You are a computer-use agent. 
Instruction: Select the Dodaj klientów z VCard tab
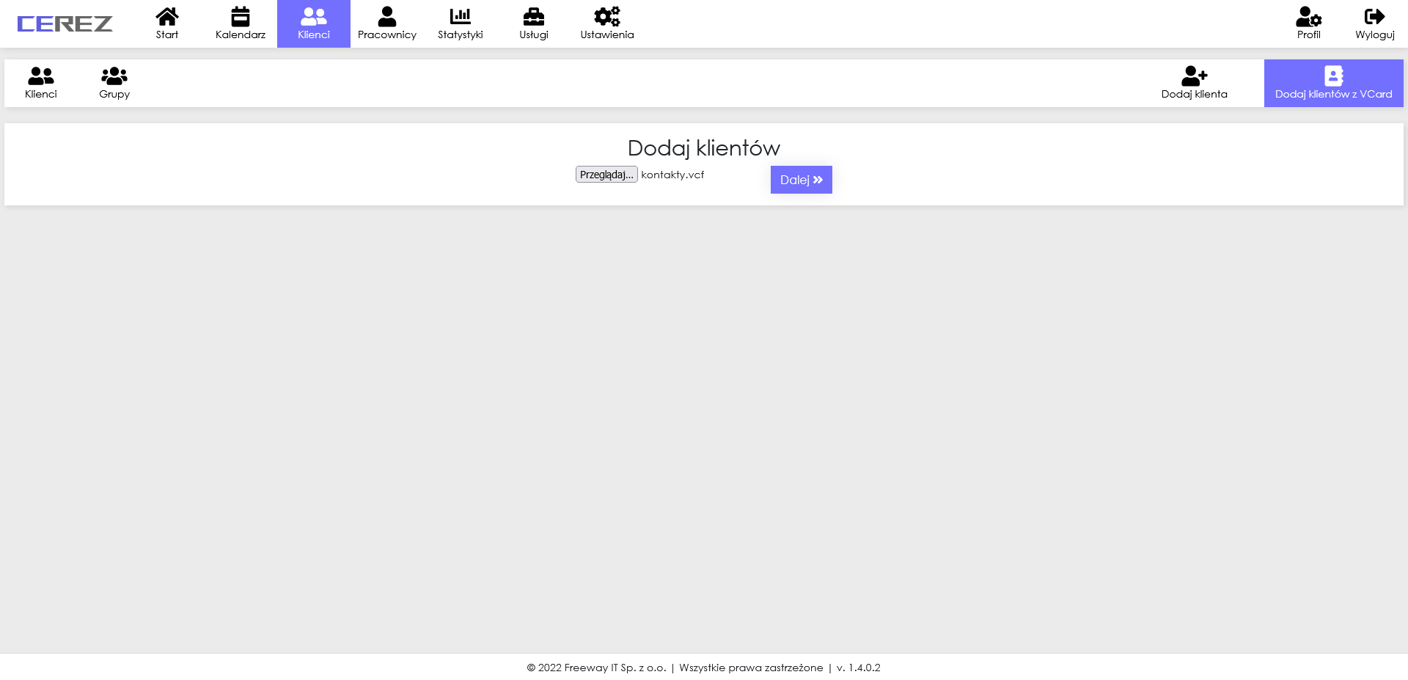point(1333,83)
